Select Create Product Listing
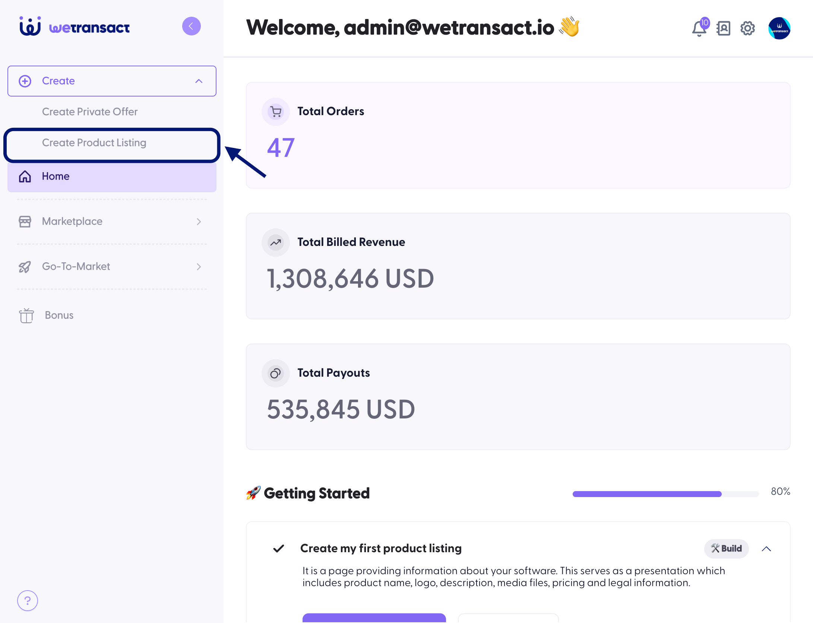813x623 pixels. tap(94, 142)
